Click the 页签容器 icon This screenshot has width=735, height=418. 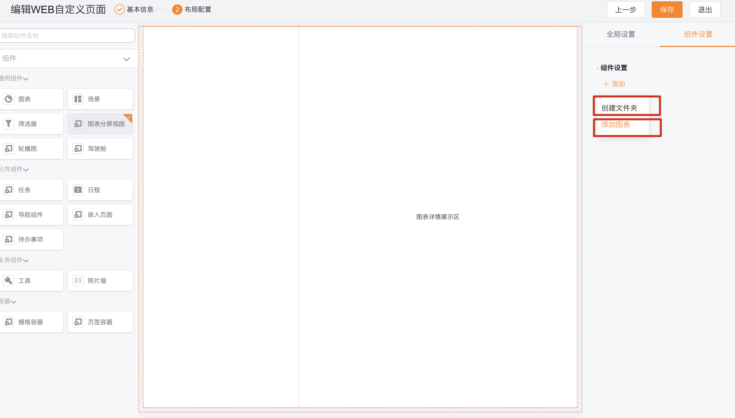[78, 322]
